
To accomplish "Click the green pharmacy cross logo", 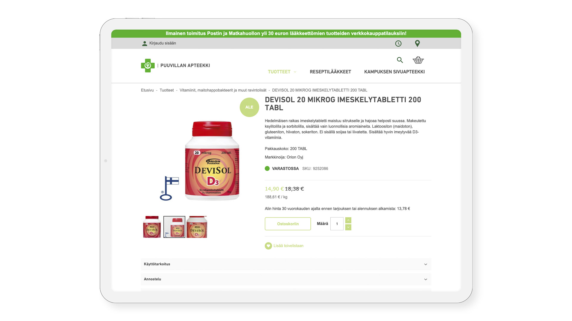I will pyautogui.click(x=148, y=65).
